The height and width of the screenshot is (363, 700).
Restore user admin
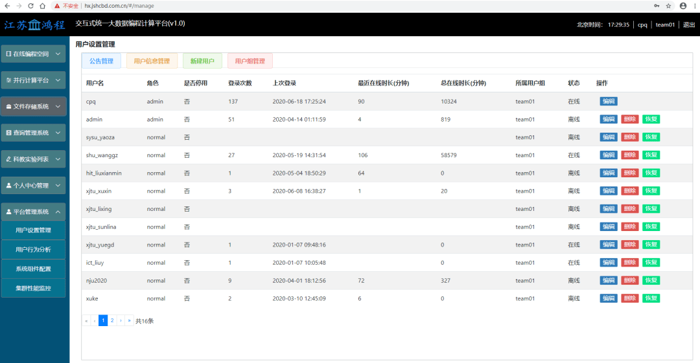pyautogui.click(x=651, y=119)
